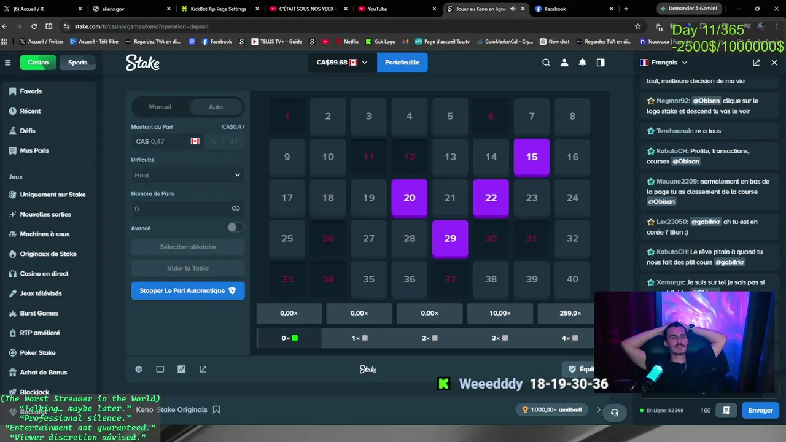The height and width of the screenshot is (442, 786).
Task: Select Keno number 36
Action: point(410,279)
